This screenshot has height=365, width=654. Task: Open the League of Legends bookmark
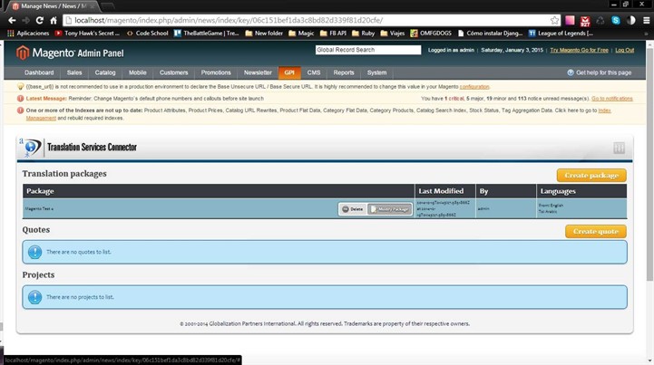pyautogui.click(x=561, y=33)
